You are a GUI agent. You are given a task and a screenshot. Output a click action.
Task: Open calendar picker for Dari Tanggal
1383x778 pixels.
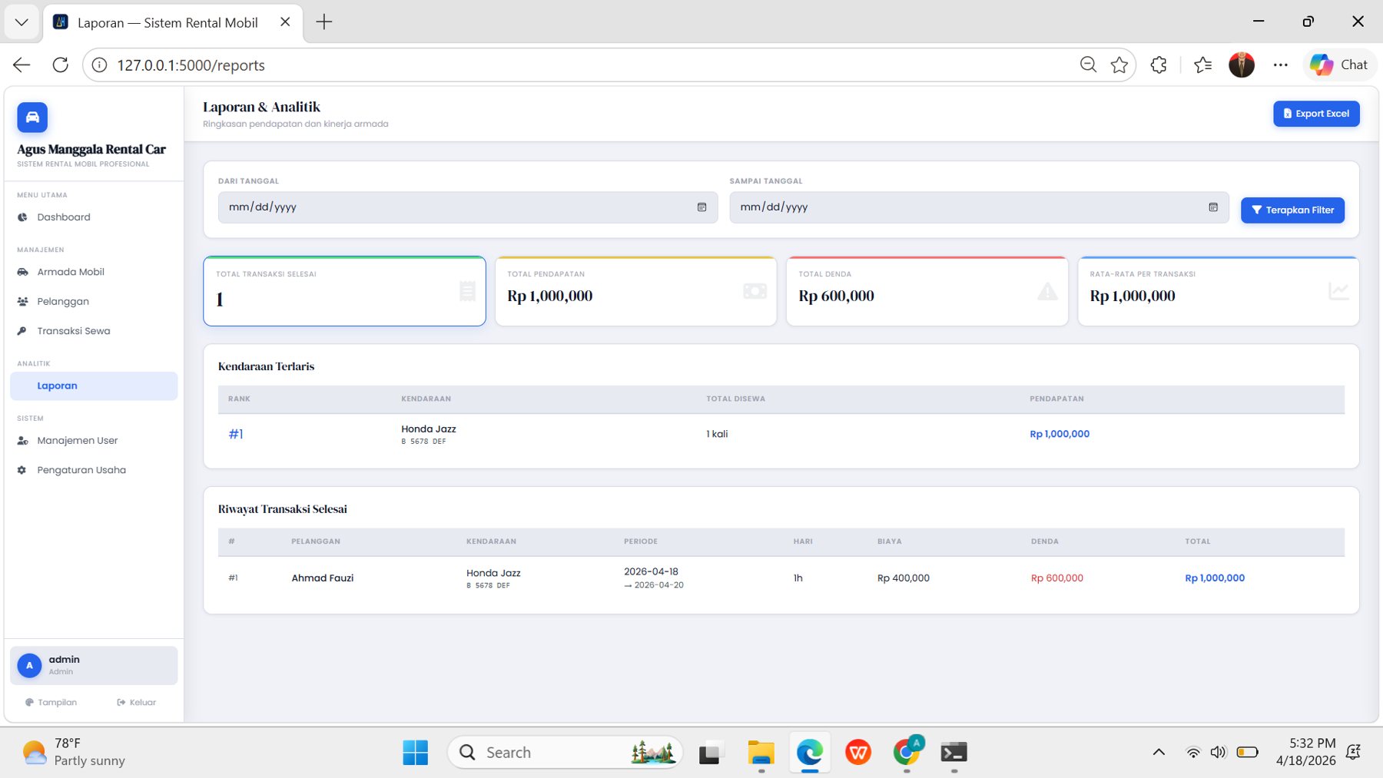coord(701,207)
